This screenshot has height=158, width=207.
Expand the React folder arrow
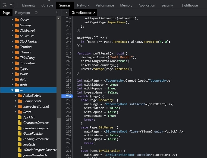(x=15, y=112)
